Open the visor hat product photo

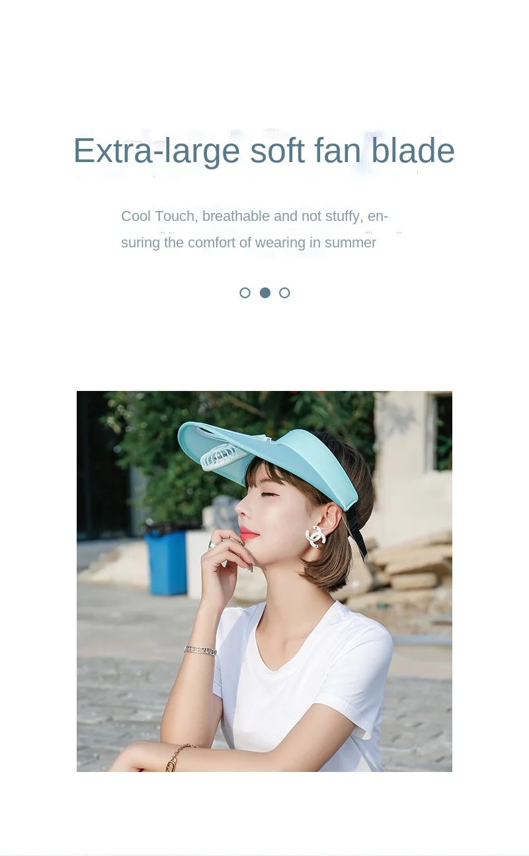(264, 581)
